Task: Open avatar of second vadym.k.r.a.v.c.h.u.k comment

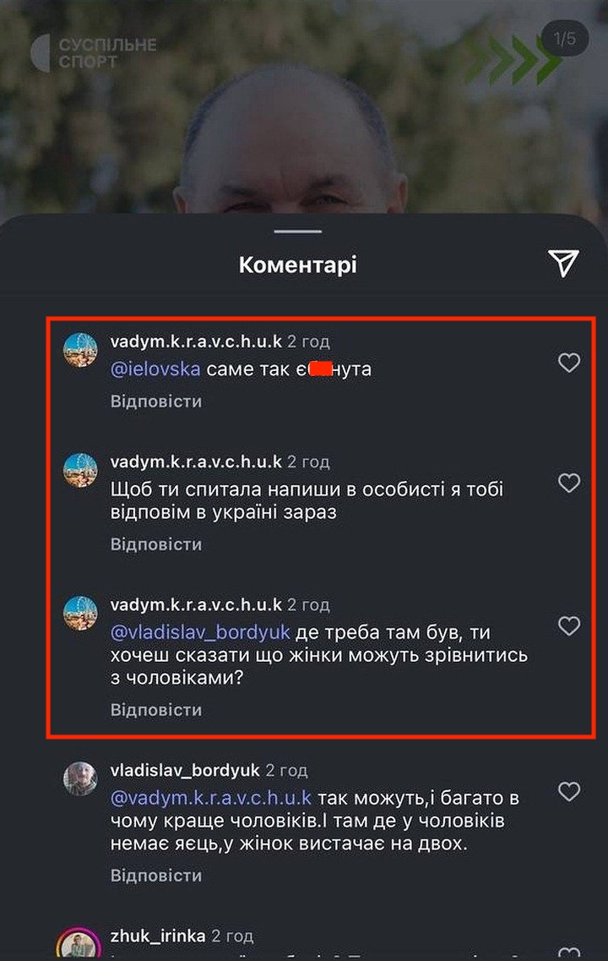Action: pos(81,470)
